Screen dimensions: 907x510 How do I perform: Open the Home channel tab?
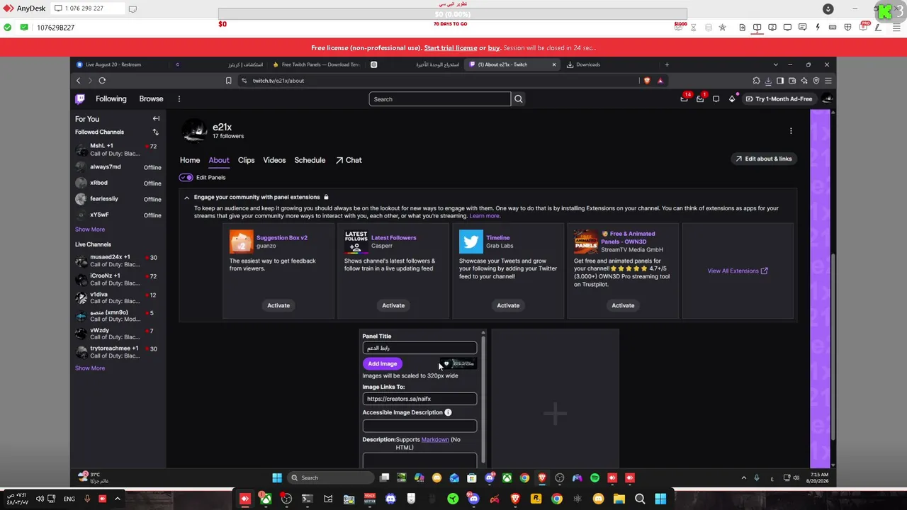point(190,160)
